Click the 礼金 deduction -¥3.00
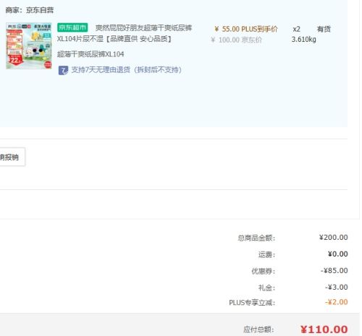Image resolution: width=362 pixels, height=336 pixels. [336, 287]
